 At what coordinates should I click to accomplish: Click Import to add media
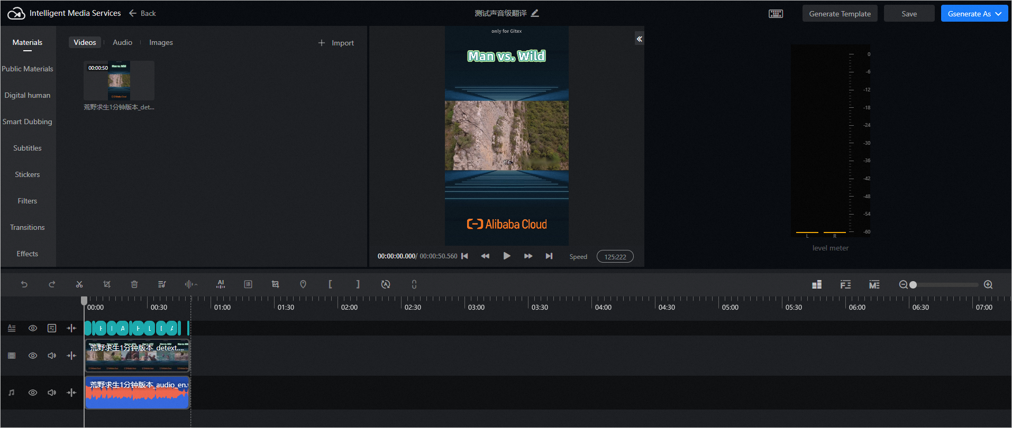point(336,43)
